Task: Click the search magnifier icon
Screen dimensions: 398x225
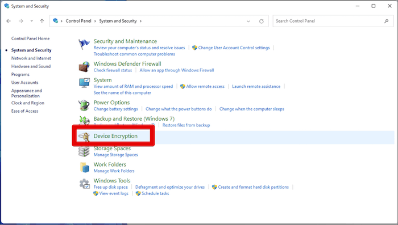Action: click(x=386, y=22)
